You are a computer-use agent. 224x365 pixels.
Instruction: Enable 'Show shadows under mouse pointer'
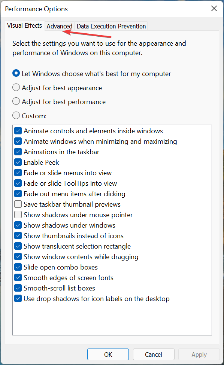coord(18,215)
